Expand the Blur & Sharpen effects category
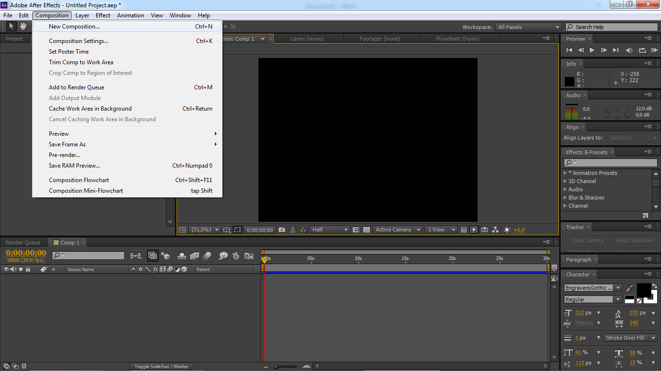Viewport: 661px width, 371px height. (x=564, y=198)
